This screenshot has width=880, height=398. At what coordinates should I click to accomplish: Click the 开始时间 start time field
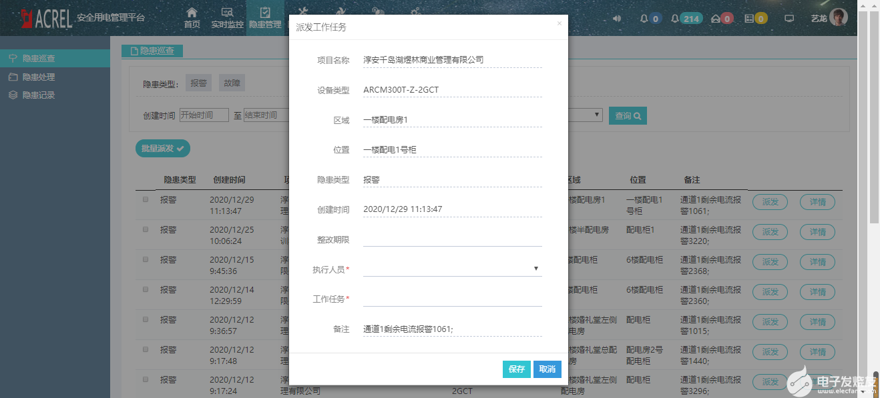[x=204, y=115]
